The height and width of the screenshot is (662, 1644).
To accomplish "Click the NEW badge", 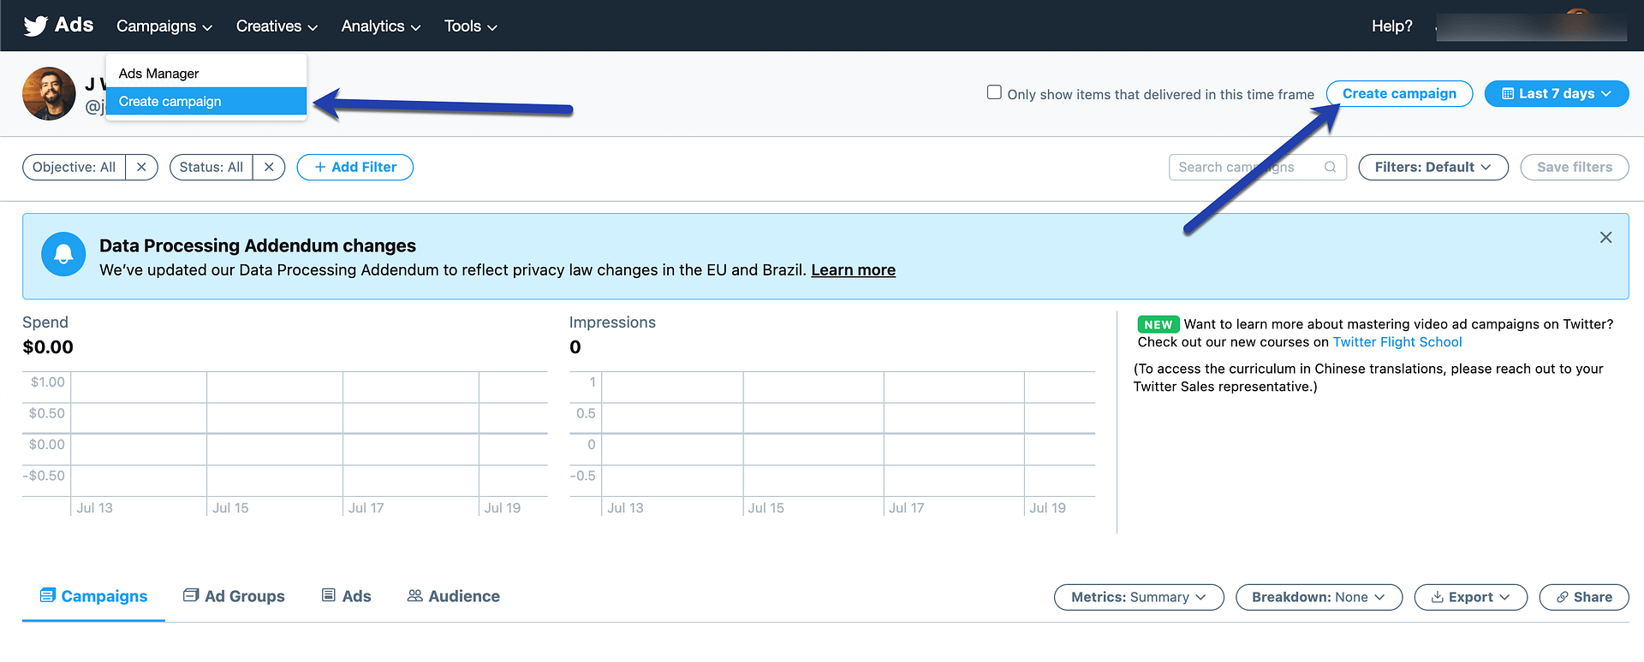I will pyautogui.click(x=1158, y=324).
